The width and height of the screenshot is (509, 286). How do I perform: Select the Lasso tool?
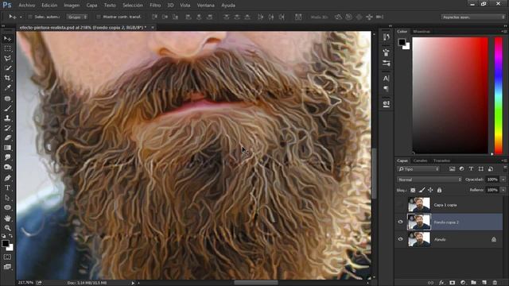point(7,58)
